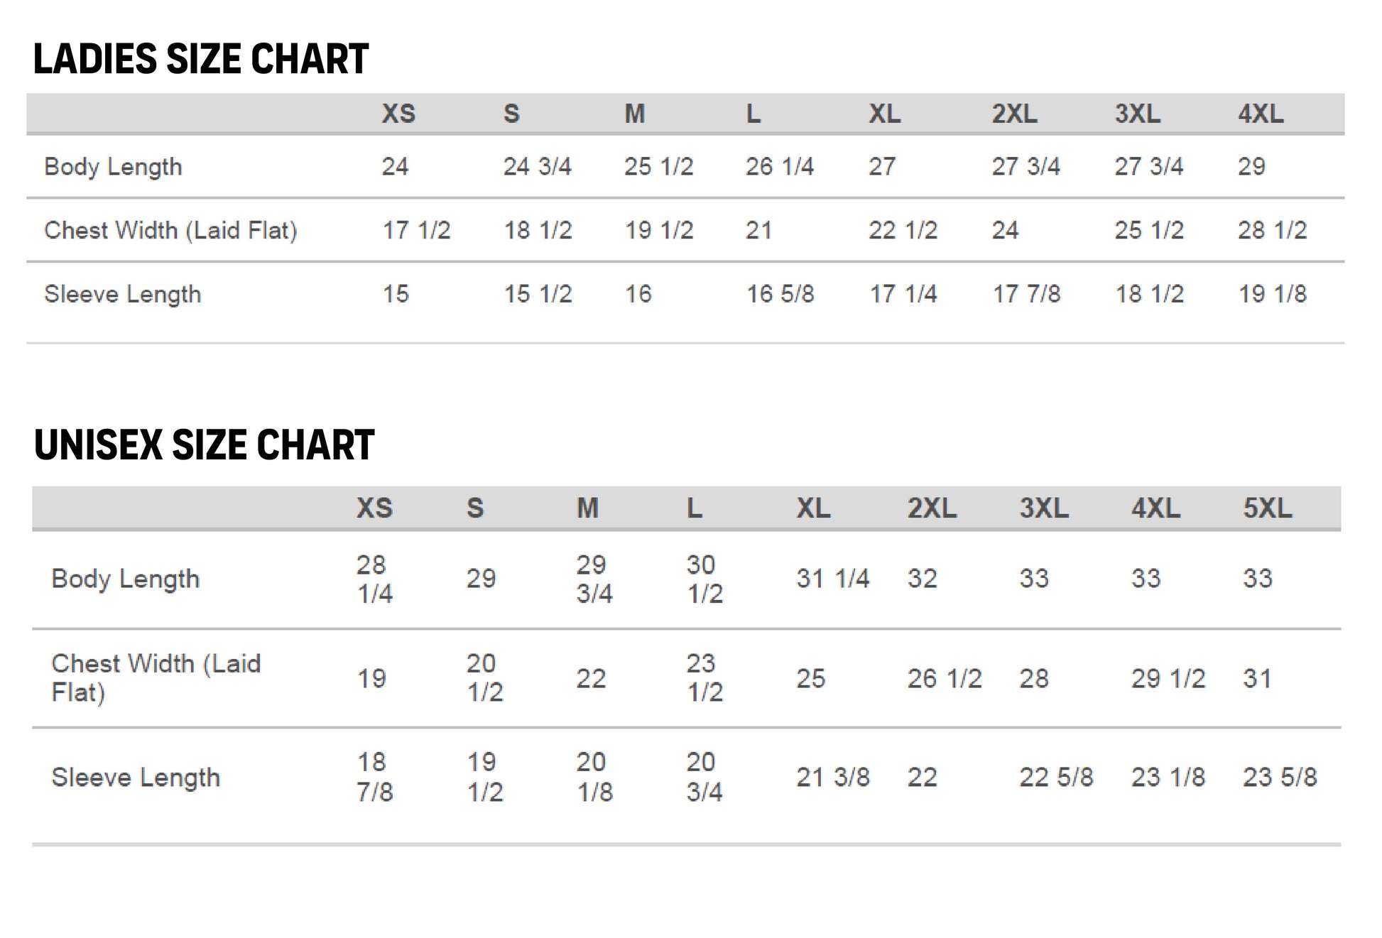Screen dimensions: 1382x938
Task: Select Unisex 5XL sleeve length 23 5/8
Action: 1280,778
